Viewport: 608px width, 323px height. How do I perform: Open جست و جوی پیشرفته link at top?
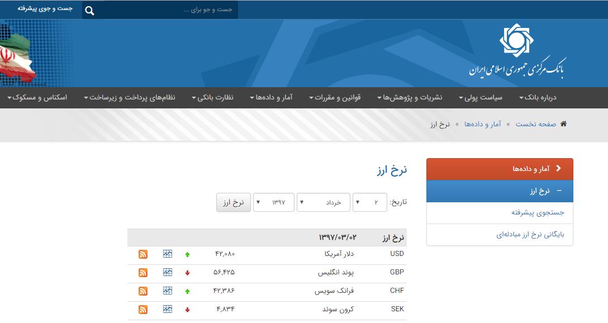45,8
